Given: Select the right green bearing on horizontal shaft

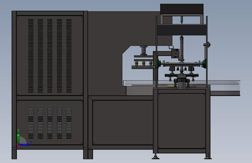Looking at the screenshot, I should [x=204, y=64].
